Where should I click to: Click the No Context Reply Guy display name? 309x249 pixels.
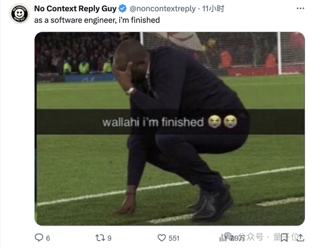point(75,9)
